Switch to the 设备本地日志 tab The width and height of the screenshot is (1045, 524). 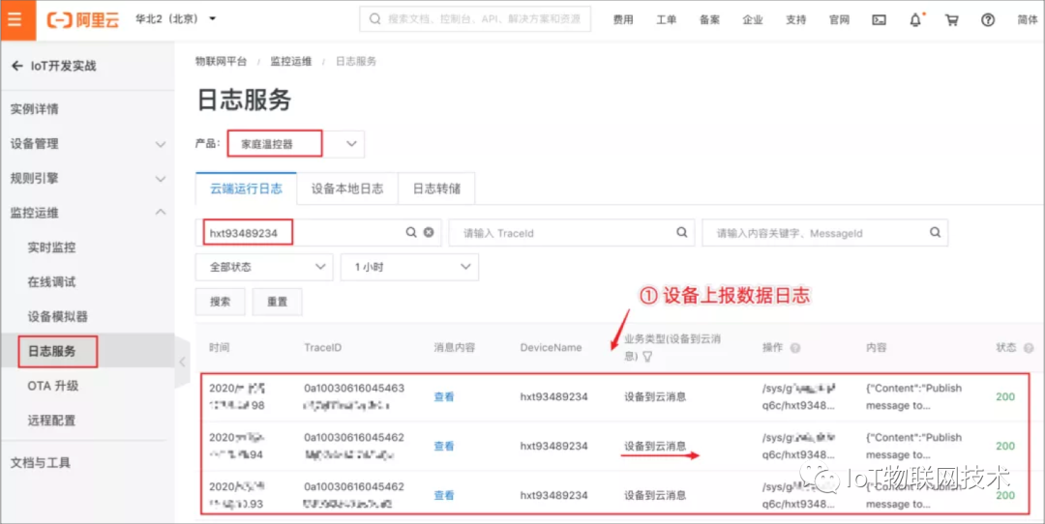click(347, 189)
